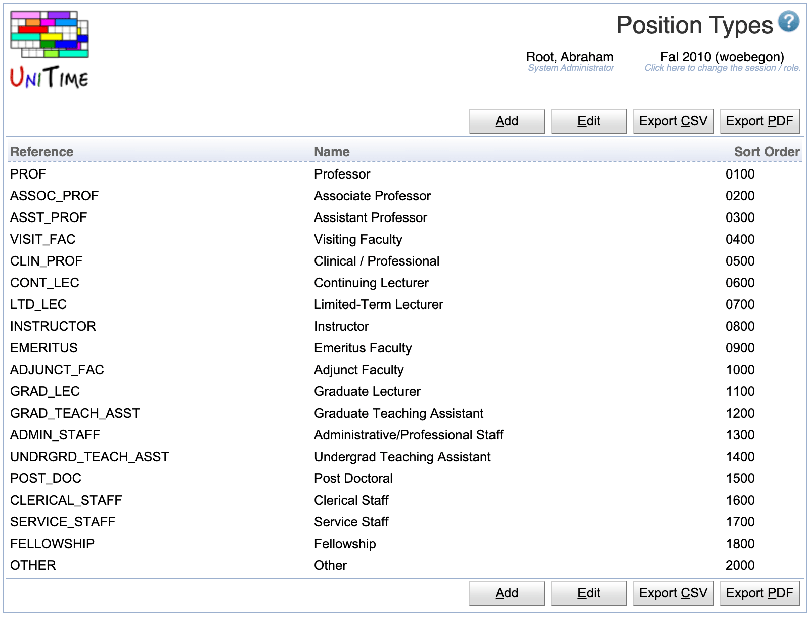
Task: Click the bottom Export PDF button
Action: click(759, 593)
